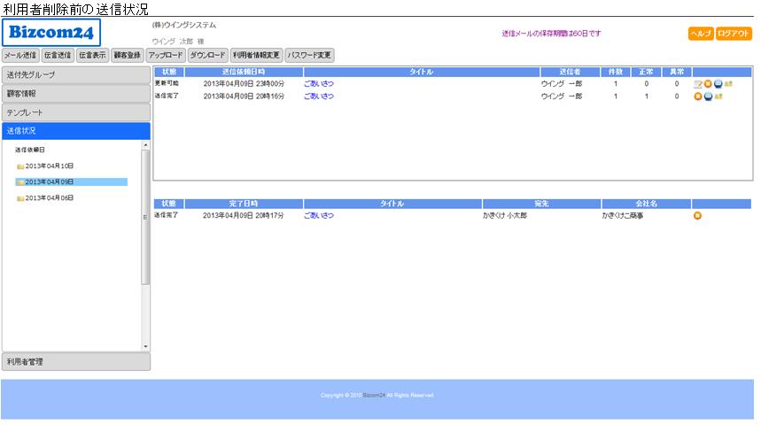
Task: Click the recipients people icon in the 更新可能 row
Action: (x=728, y=84)
